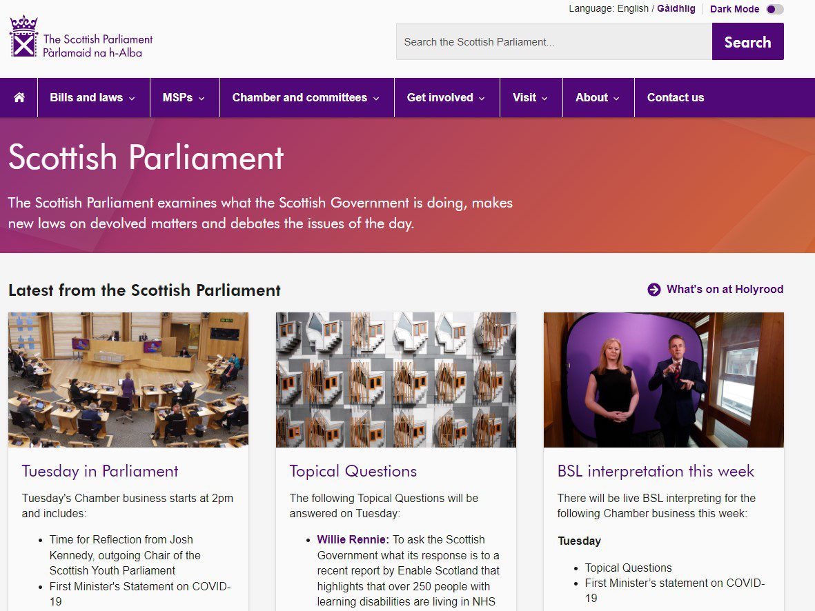Go to the home page icon
Viewport: 815px width, 611px height.
point(19,98)
